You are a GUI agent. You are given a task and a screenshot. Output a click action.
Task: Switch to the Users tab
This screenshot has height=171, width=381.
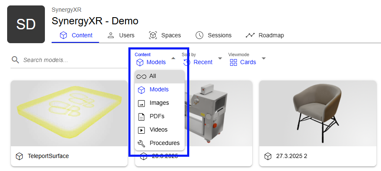point(121,35)
